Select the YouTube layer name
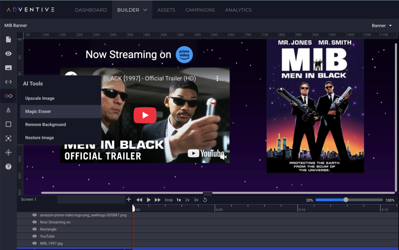Image resolution: width=399 pixels, height=250 pixels. 47,236
